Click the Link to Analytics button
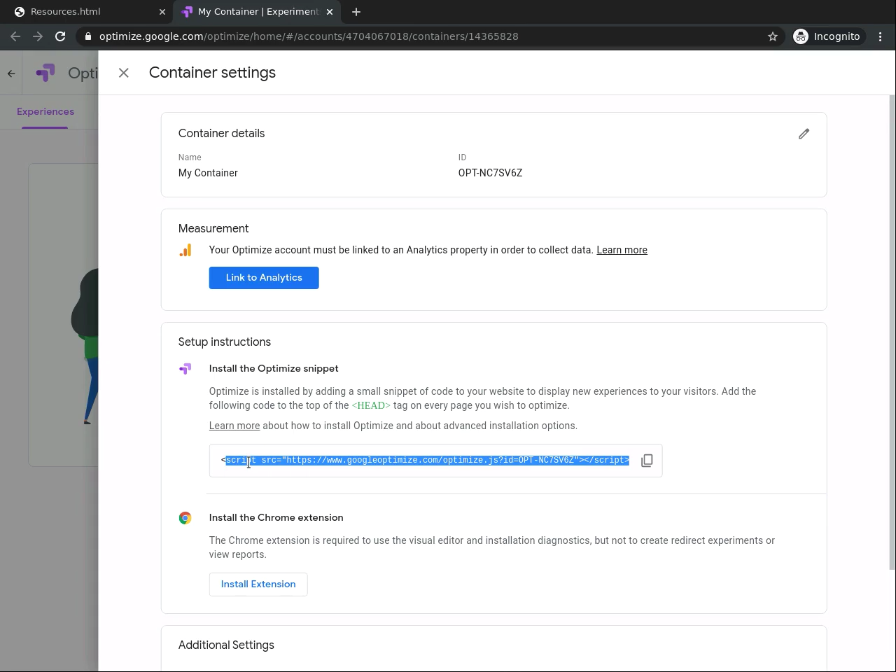This screenshot has width=896, height=672. (x=264, y=278)
